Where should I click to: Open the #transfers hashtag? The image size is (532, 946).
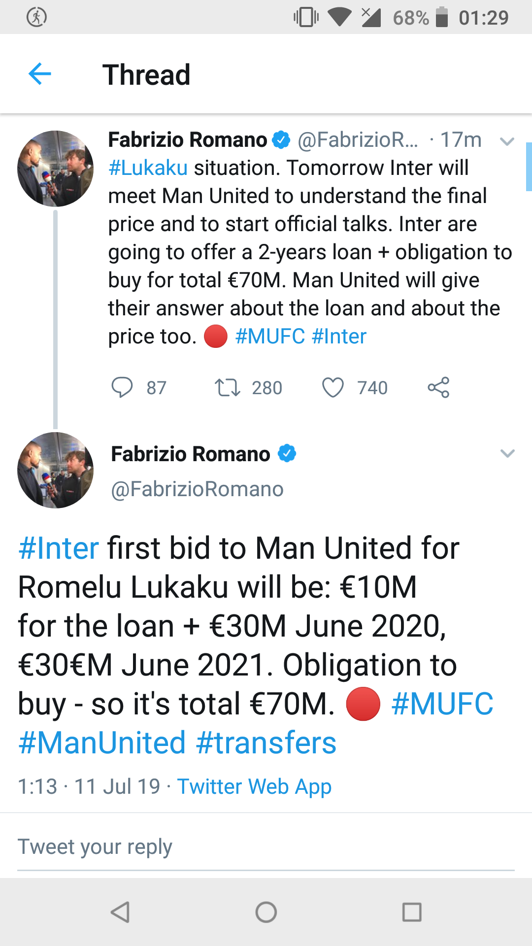point(266,743)
